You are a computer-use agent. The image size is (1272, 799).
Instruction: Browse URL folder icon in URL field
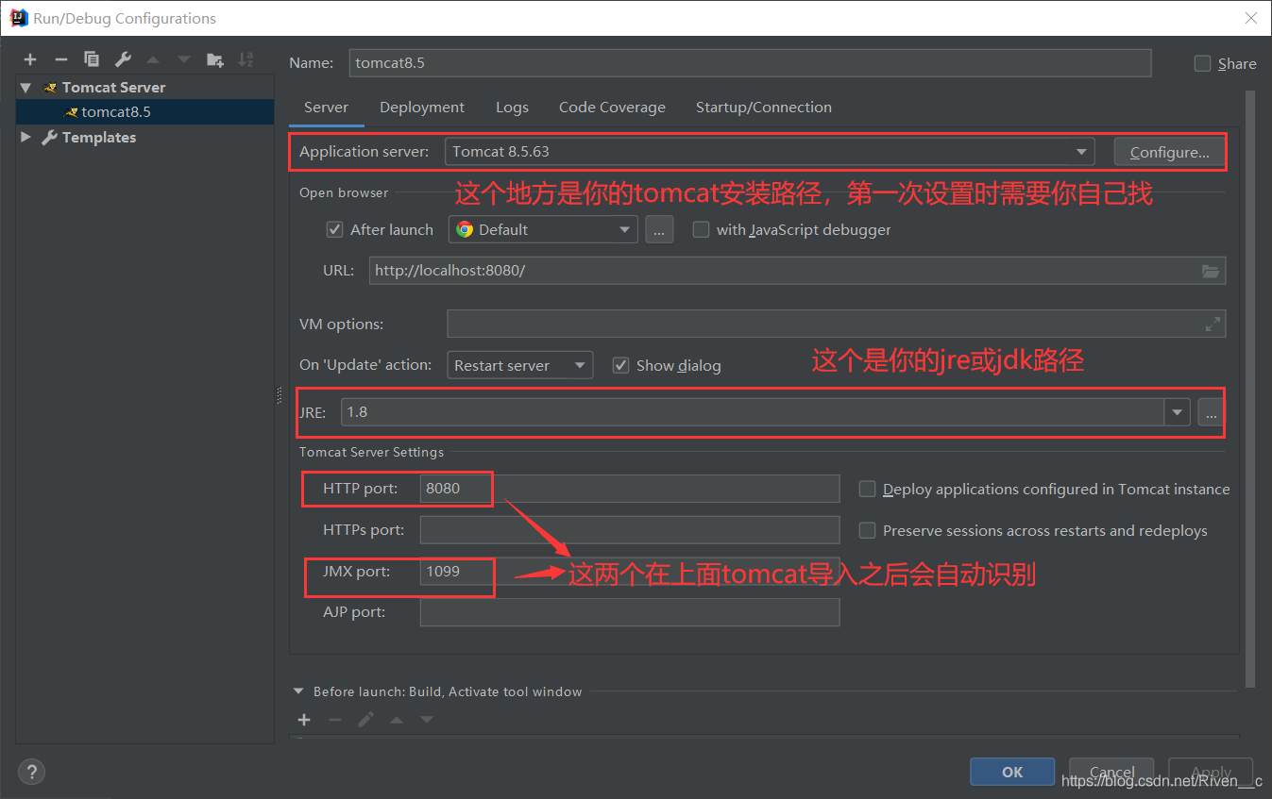(1211, 271)
